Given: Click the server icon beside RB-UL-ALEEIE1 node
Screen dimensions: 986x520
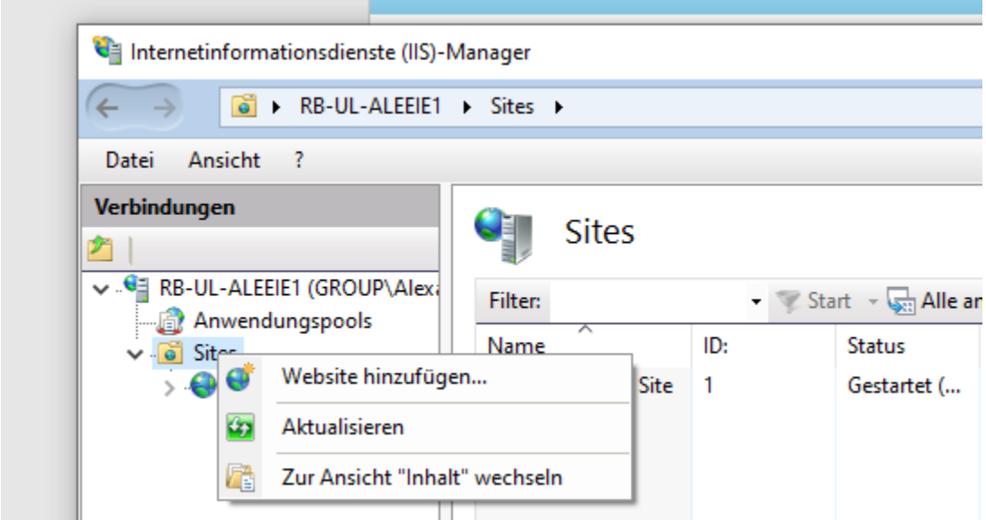Looking at the screenshot, I should click(137, 288).
